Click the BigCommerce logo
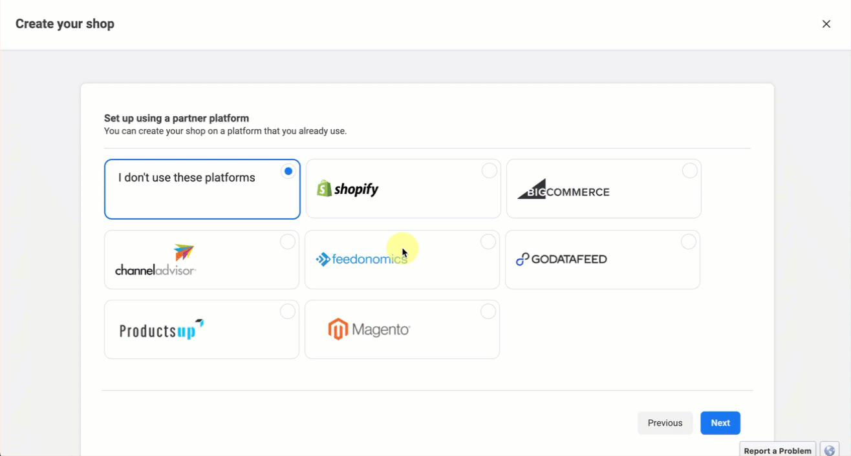Image resolution: width=851 pixels, height=456 pixels. (563, 189)
